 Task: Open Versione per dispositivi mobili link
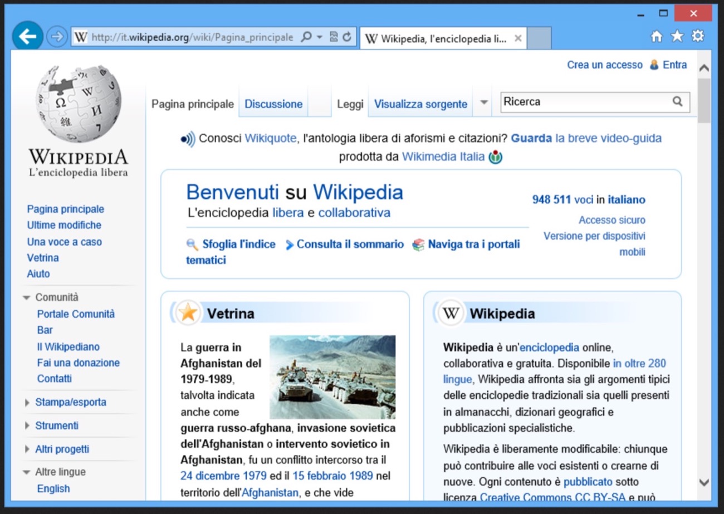(x=595, y=244)
